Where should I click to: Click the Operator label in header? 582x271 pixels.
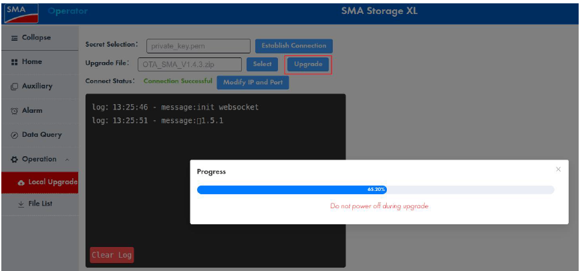(68, 11)
